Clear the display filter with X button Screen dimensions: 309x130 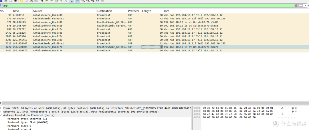[296, 5]
